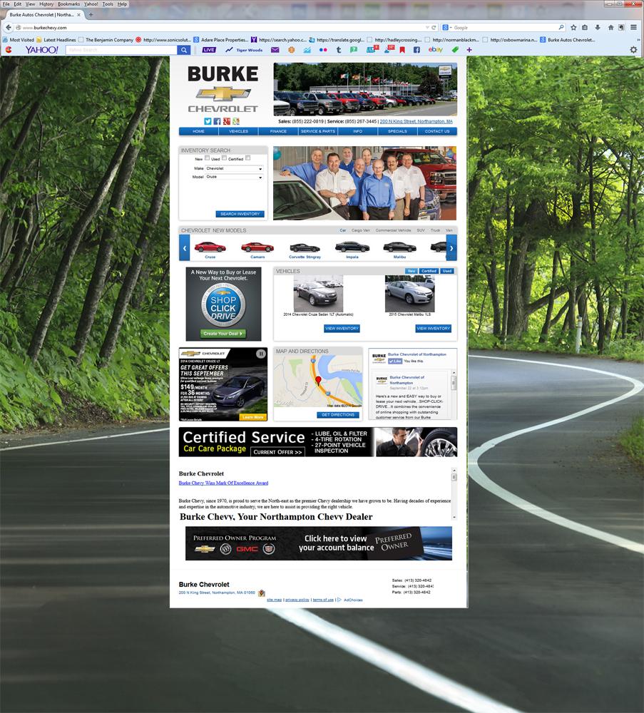Screen dimensions: 644x713
Task: Open the eBay icon in Yahoo toolbar
Action: click(x=435, y=50)
